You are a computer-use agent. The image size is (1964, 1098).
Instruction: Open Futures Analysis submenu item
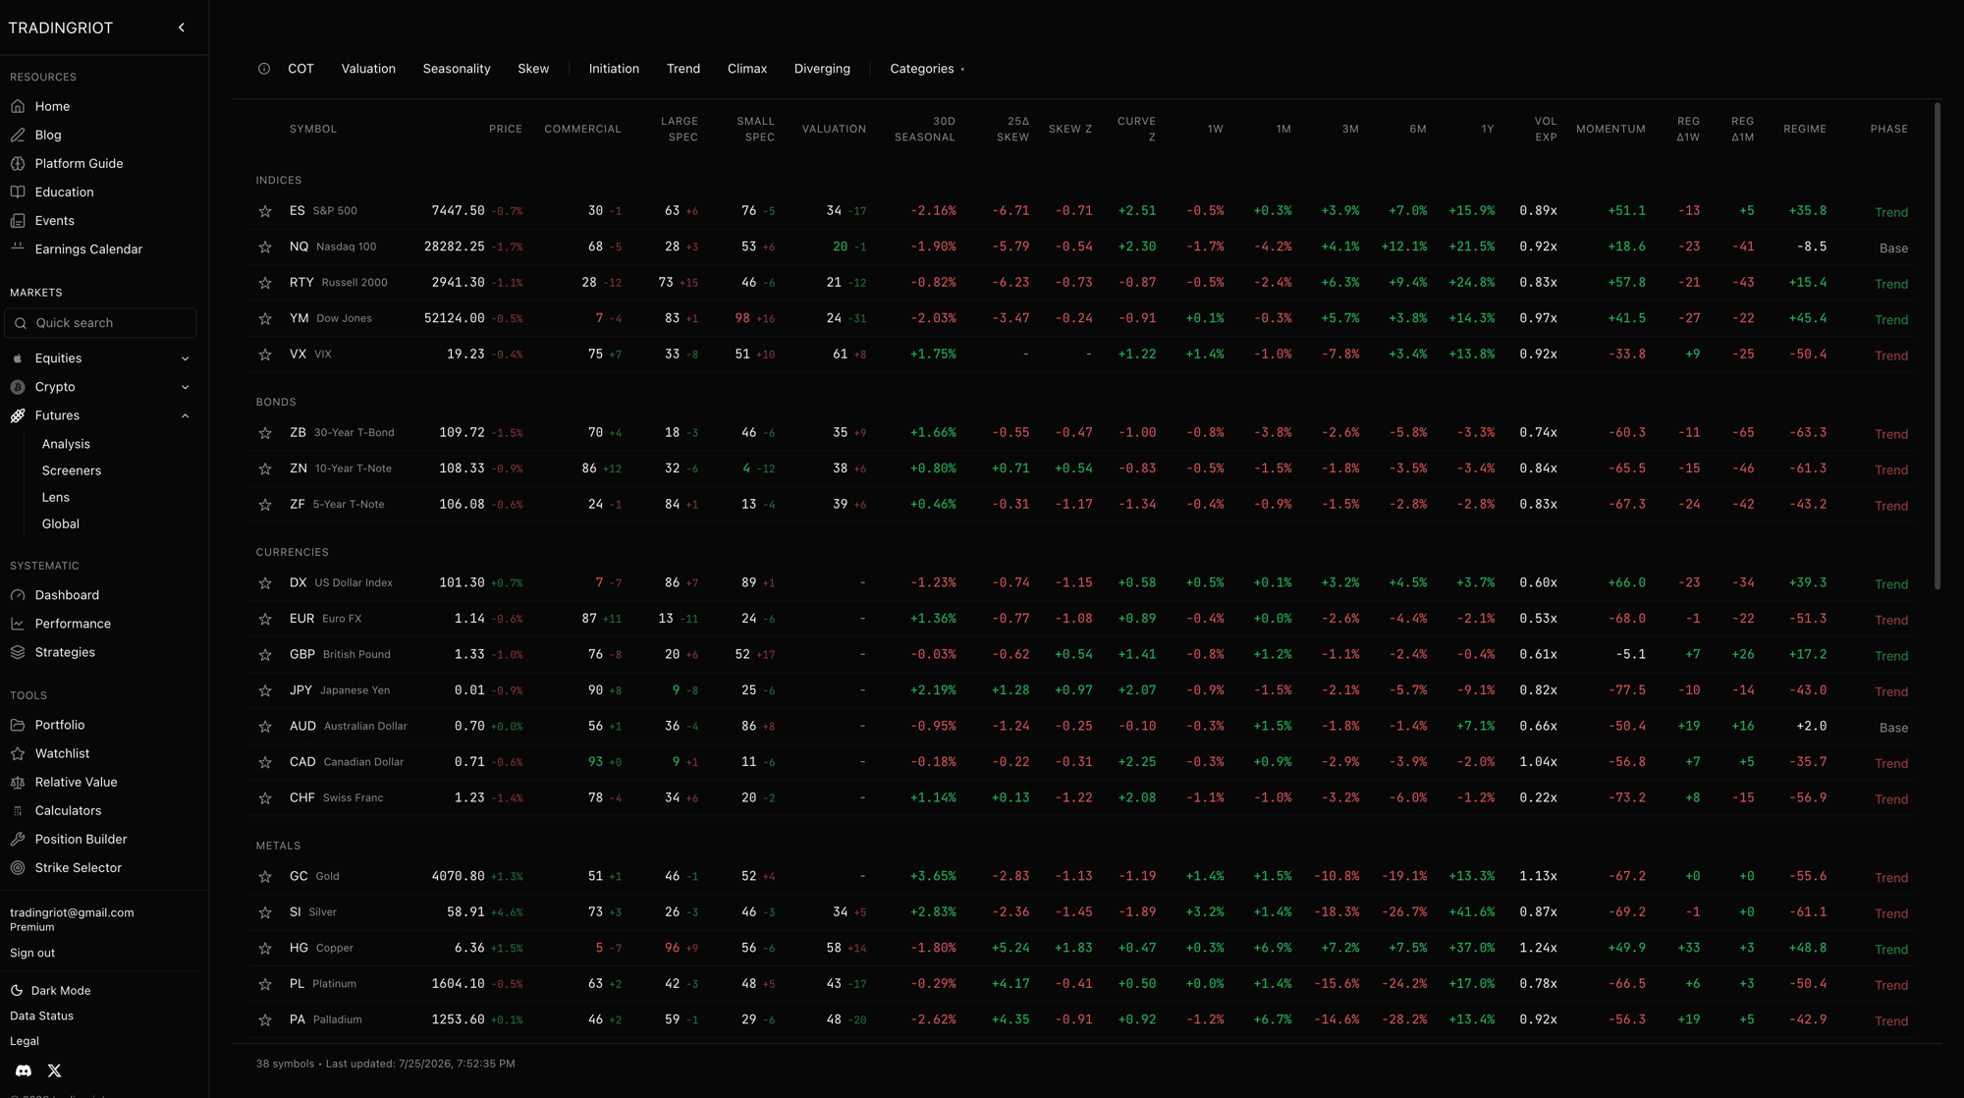(66, 444)
